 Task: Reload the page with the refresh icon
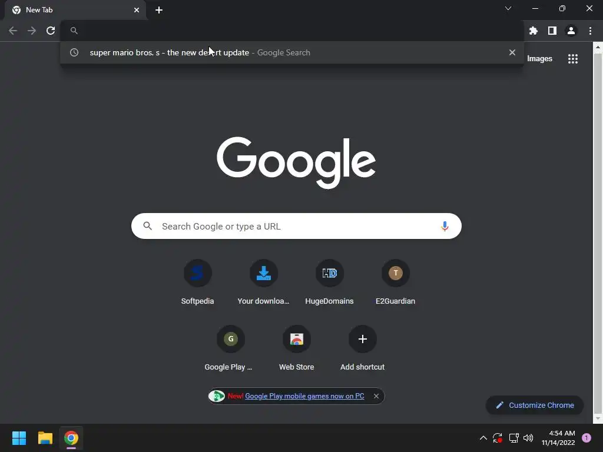coord(51,31)
